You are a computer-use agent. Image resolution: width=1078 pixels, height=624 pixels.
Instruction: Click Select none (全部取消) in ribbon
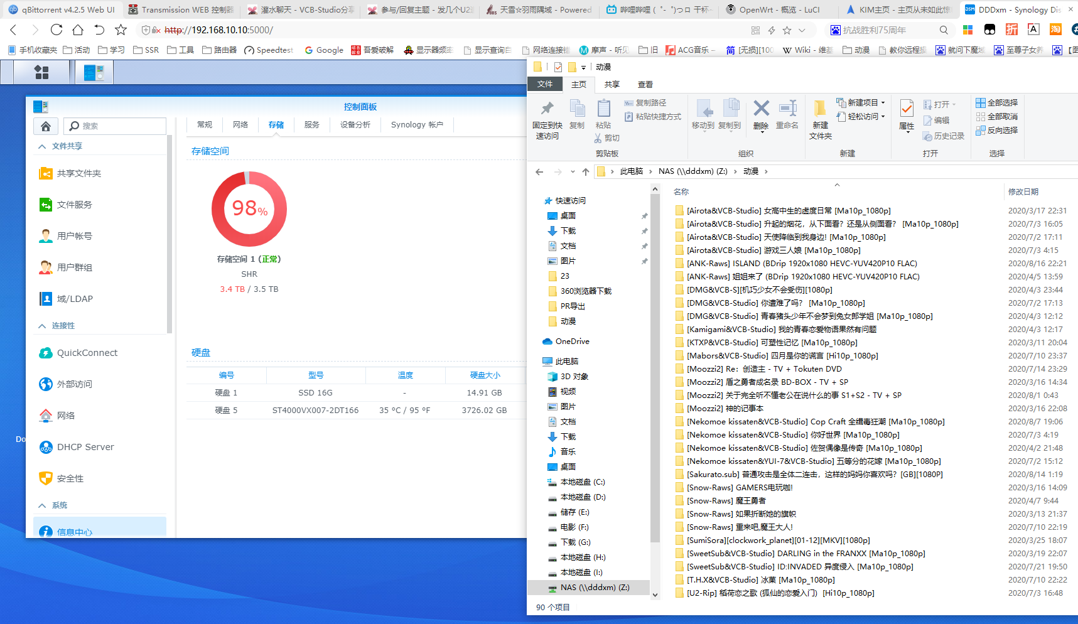[997, 117]
